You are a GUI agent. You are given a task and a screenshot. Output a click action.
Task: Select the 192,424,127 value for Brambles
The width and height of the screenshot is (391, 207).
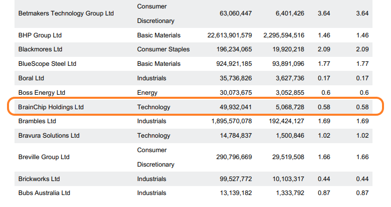pos(283,121)
